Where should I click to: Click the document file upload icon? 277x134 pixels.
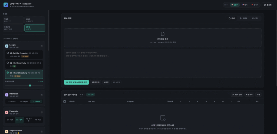pyautogui.click(x=163, y=34)
